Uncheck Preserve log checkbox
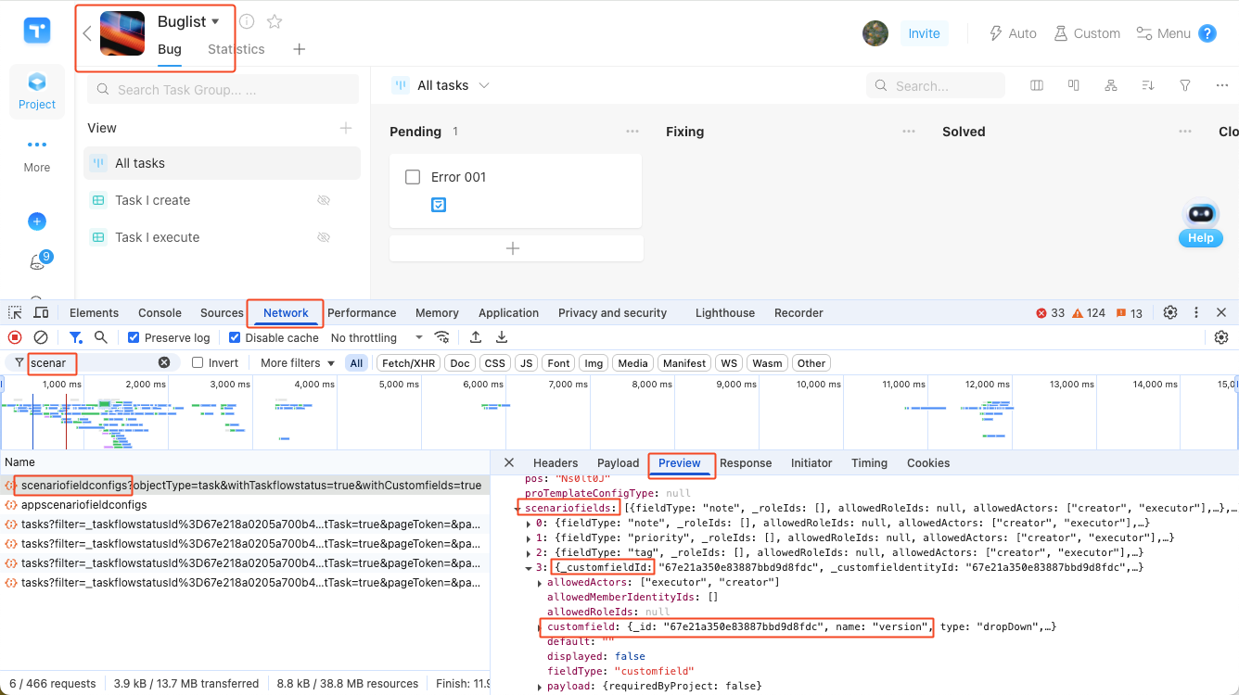Screen dimensions: 1239x695 tap(134, 338)
